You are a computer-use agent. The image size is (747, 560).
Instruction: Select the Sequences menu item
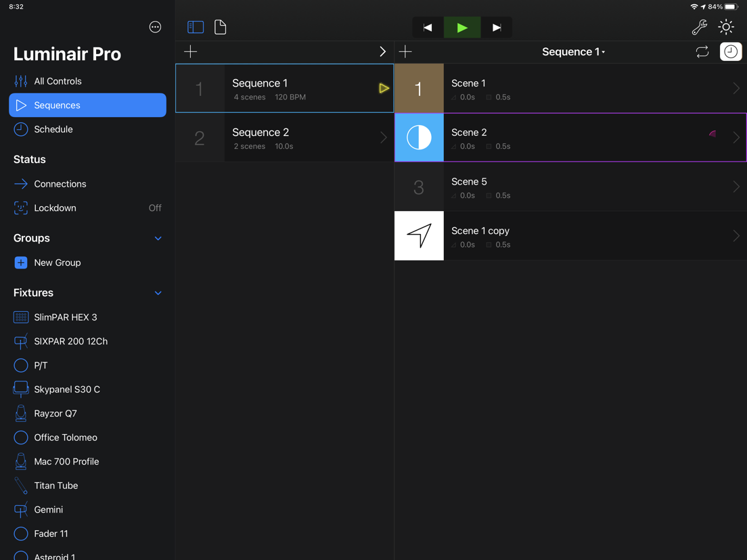[88, 106]
